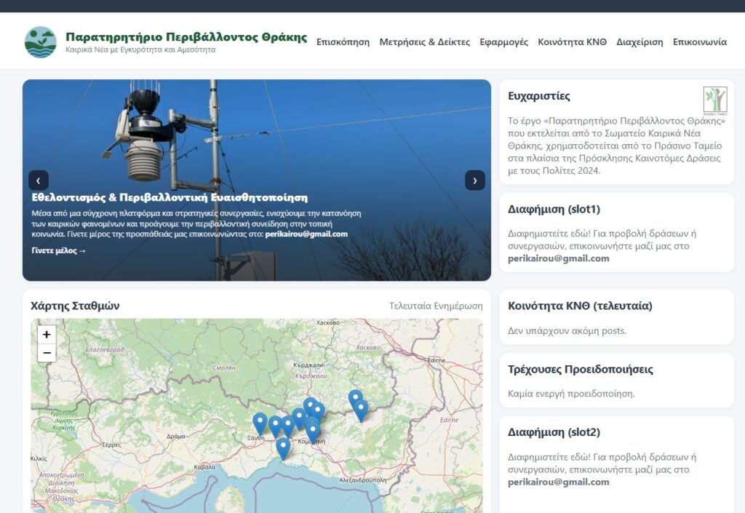Open the Μετρήσεις & Δείκτες menu
745x513 pixels.
coord(424,42)
